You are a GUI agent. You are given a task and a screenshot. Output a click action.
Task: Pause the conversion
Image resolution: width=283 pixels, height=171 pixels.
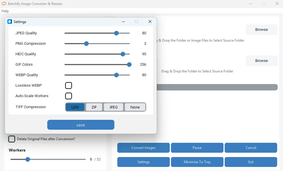pyautogui.click(x=197, y=147)
